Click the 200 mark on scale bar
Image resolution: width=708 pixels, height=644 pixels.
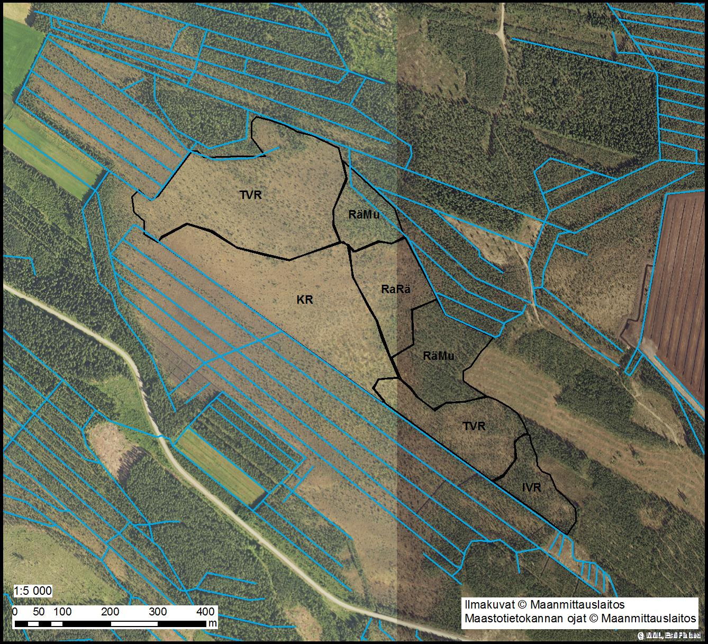(110, 612)
